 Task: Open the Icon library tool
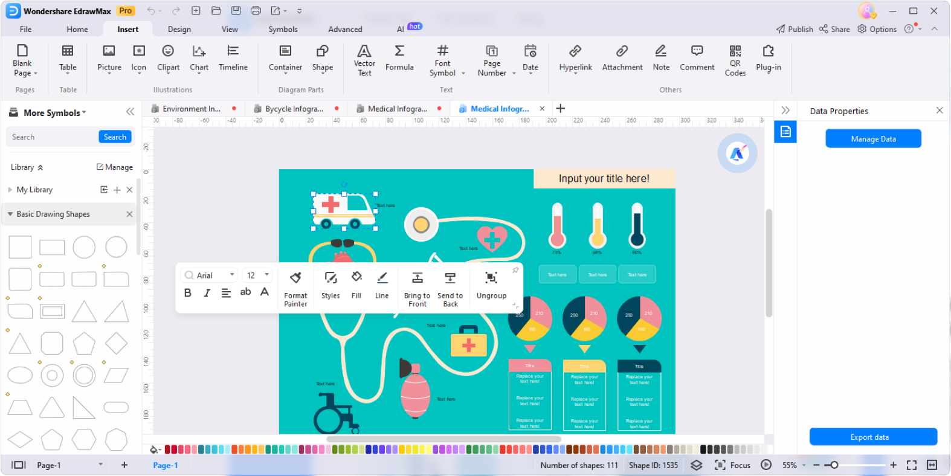click(x=139, y=59)
